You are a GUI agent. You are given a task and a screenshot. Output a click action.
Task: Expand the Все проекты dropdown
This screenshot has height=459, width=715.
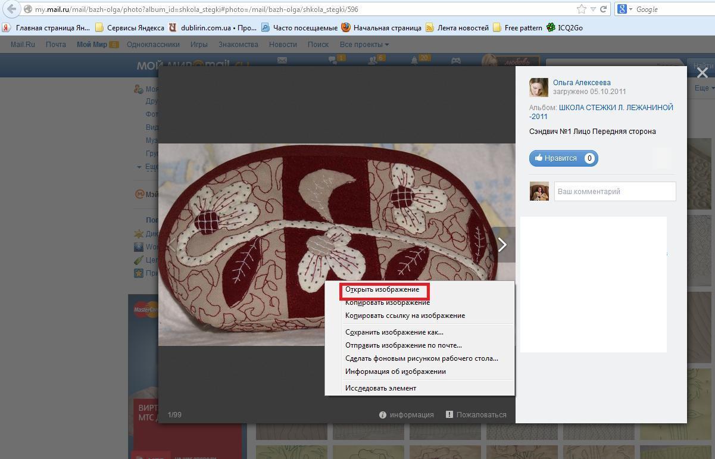364,44
